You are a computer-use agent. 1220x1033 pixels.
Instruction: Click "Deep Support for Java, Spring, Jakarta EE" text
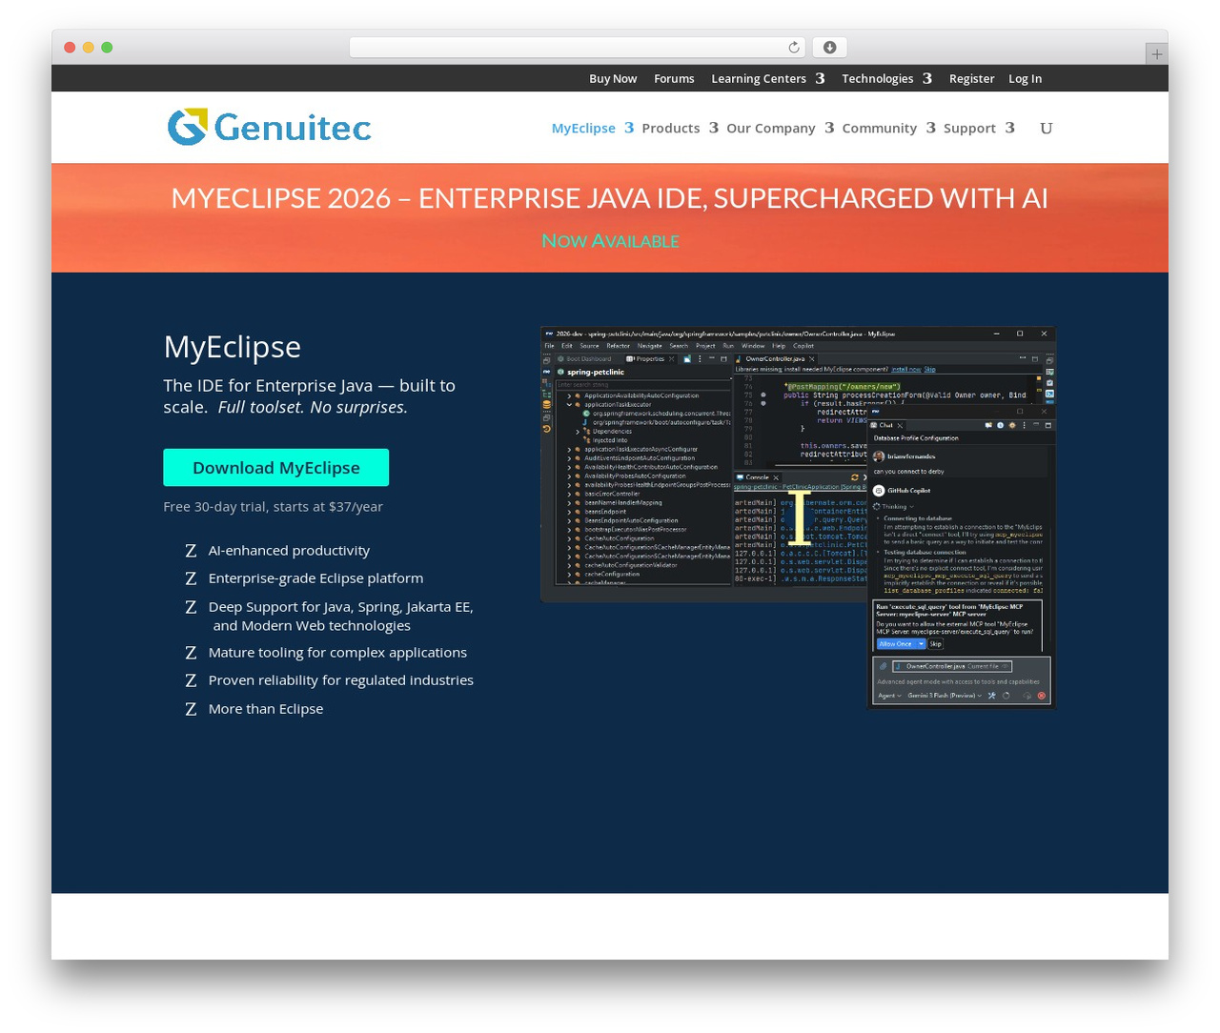click(341, 607)
